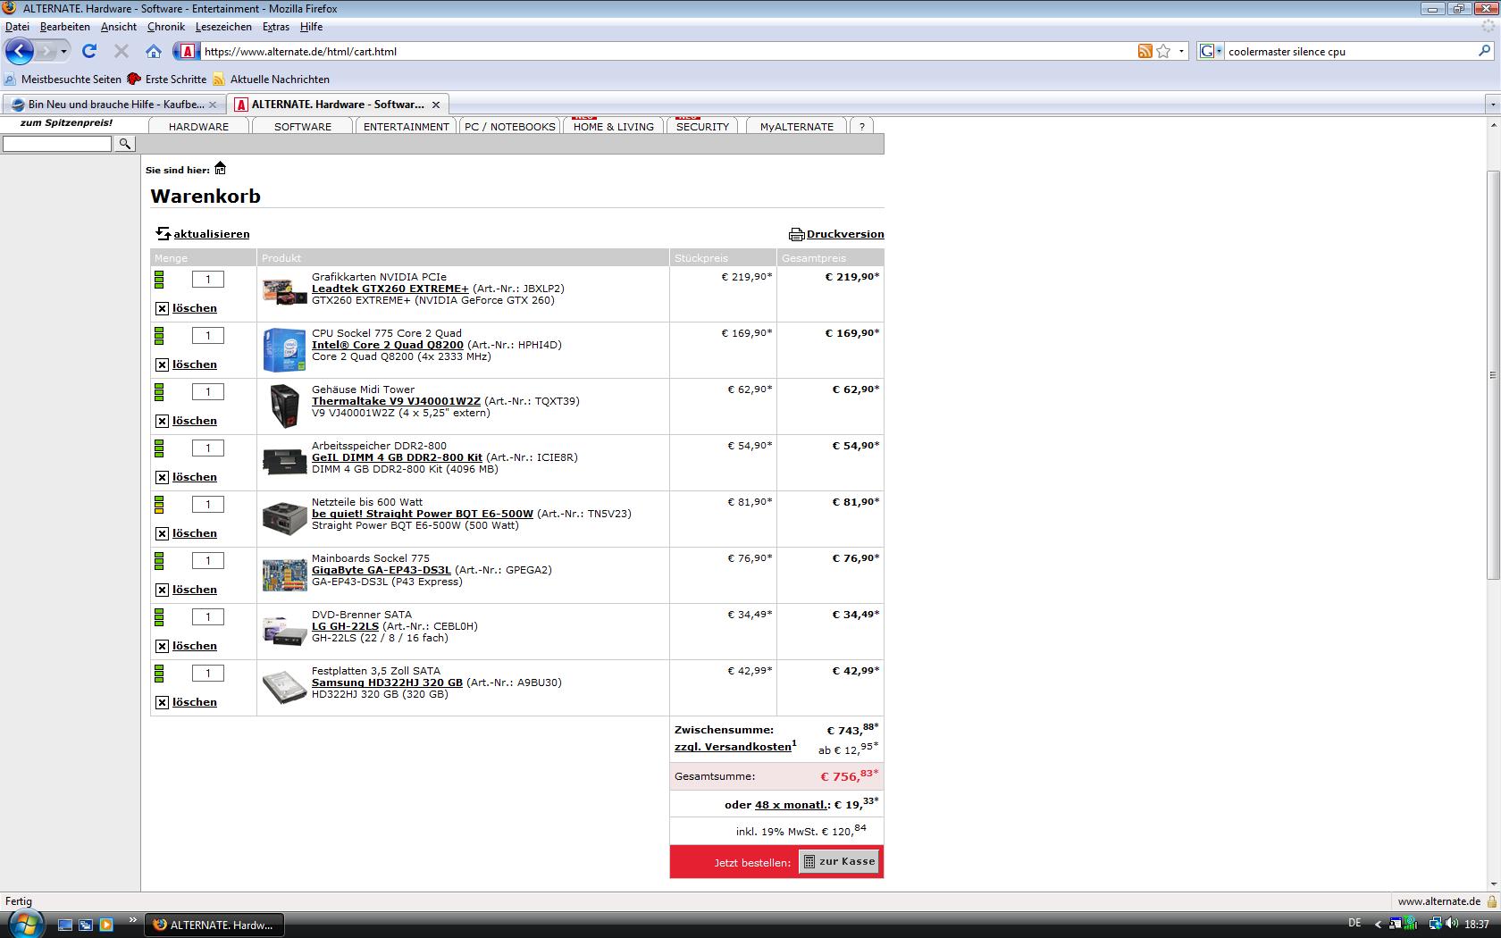Click the DE language indicator in taskbar
This screenshot has height=938, width=1501.
[x=1354, y=924]
